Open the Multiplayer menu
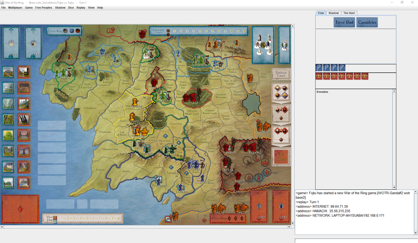 pyautogui.click(x=16, y=8)
